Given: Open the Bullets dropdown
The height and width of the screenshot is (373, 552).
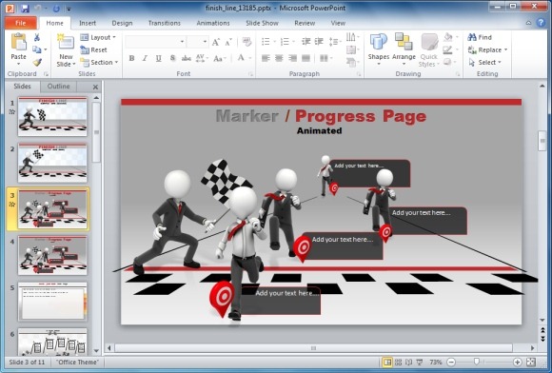Looking at the screenshot, I should coord(275,42).
